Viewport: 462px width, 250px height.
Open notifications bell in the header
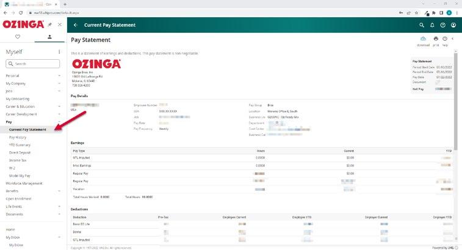coord(432,25)
